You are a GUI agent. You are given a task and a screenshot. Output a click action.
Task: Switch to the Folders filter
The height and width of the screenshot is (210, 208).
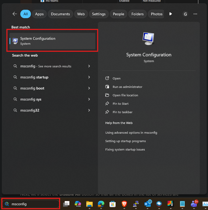[x=138, y=14]
